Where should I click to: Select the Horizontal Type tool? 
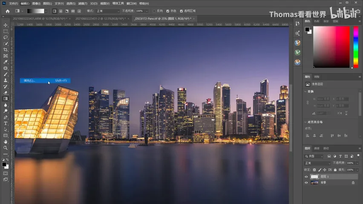click(x=6, y=123)
